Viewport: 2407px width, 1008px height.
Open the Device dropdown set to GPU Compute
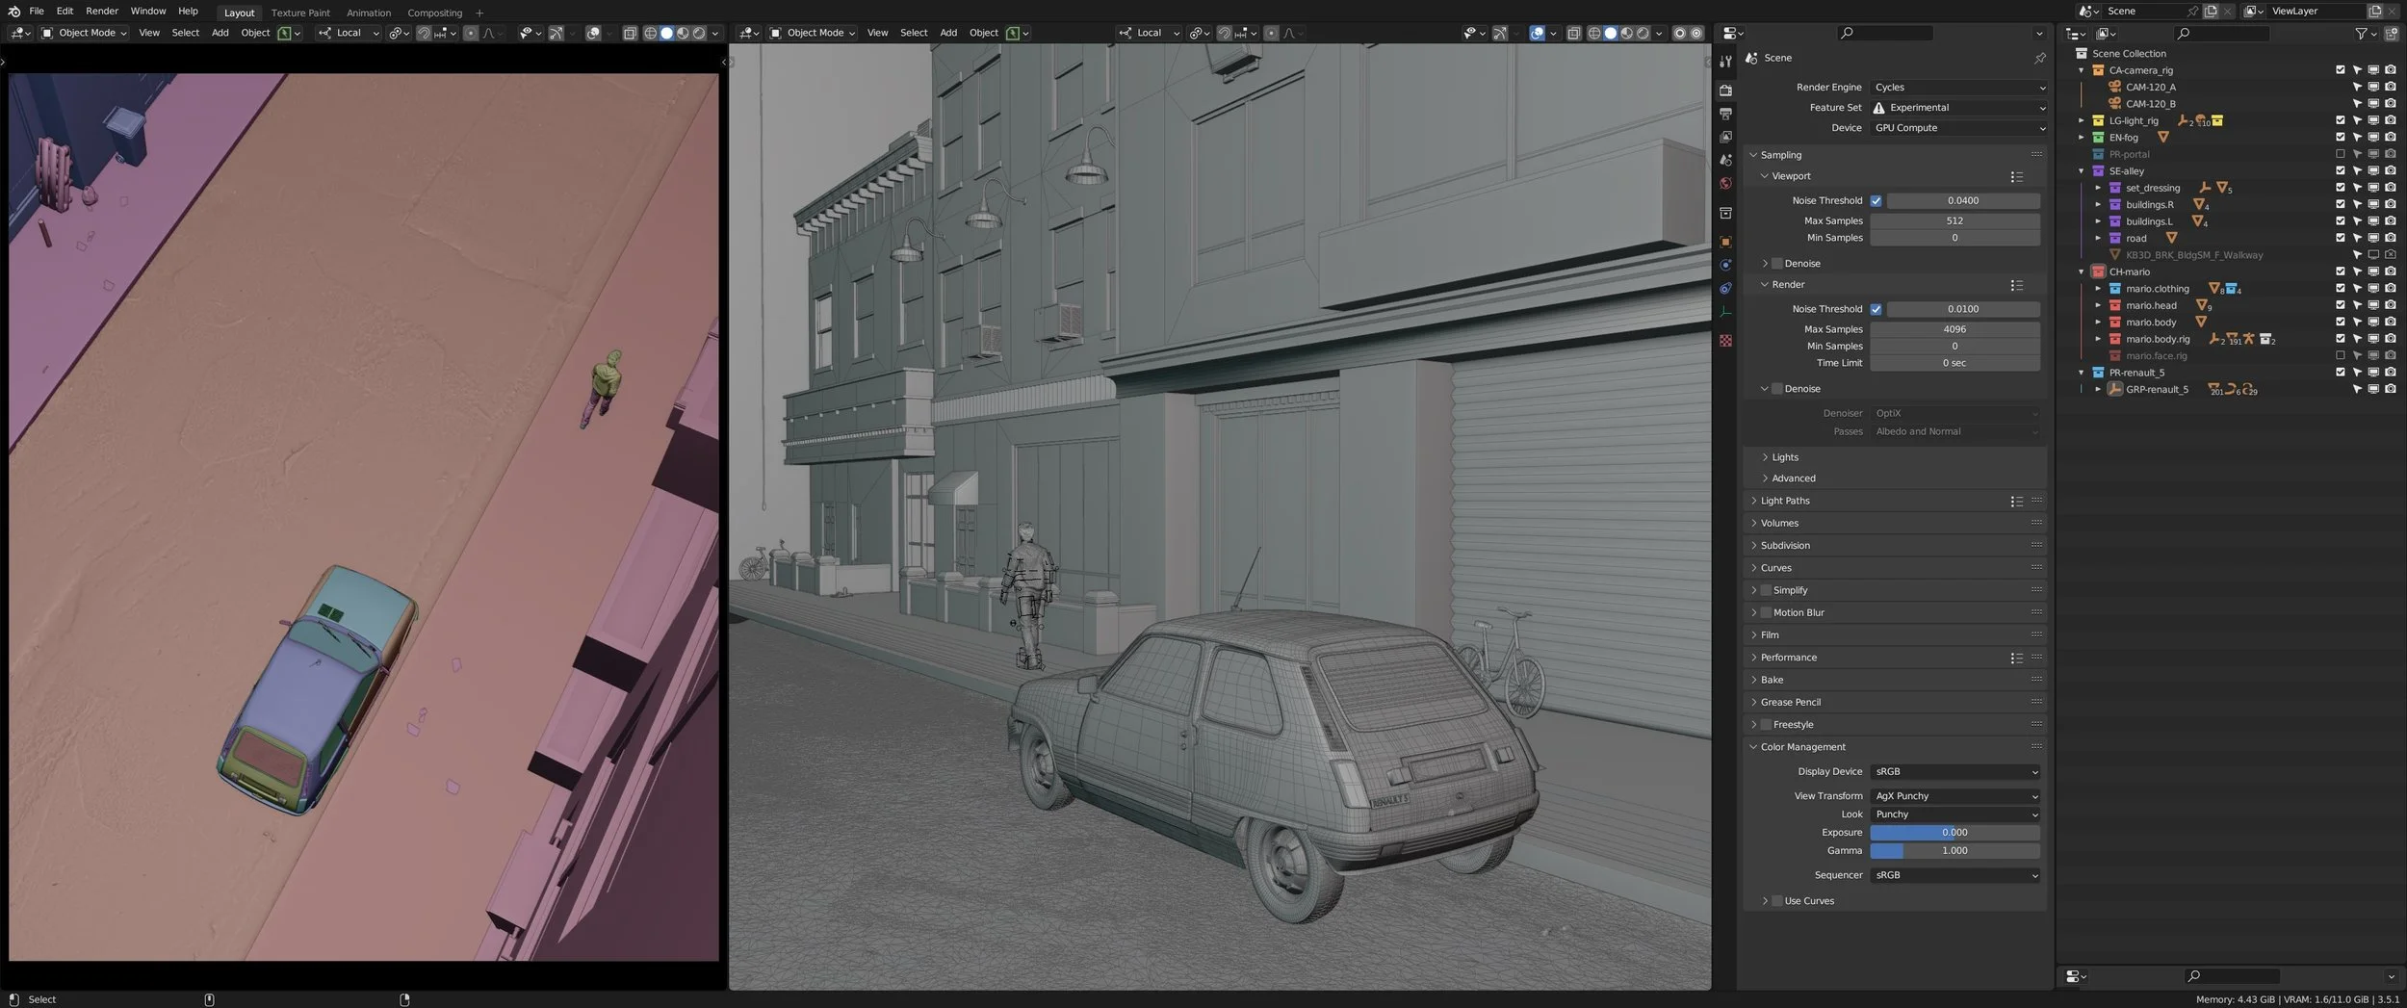pos(1958,127)
